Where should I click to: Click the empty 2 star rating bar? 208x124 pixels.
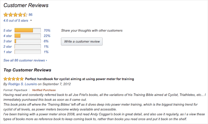(x=28, y=47)
